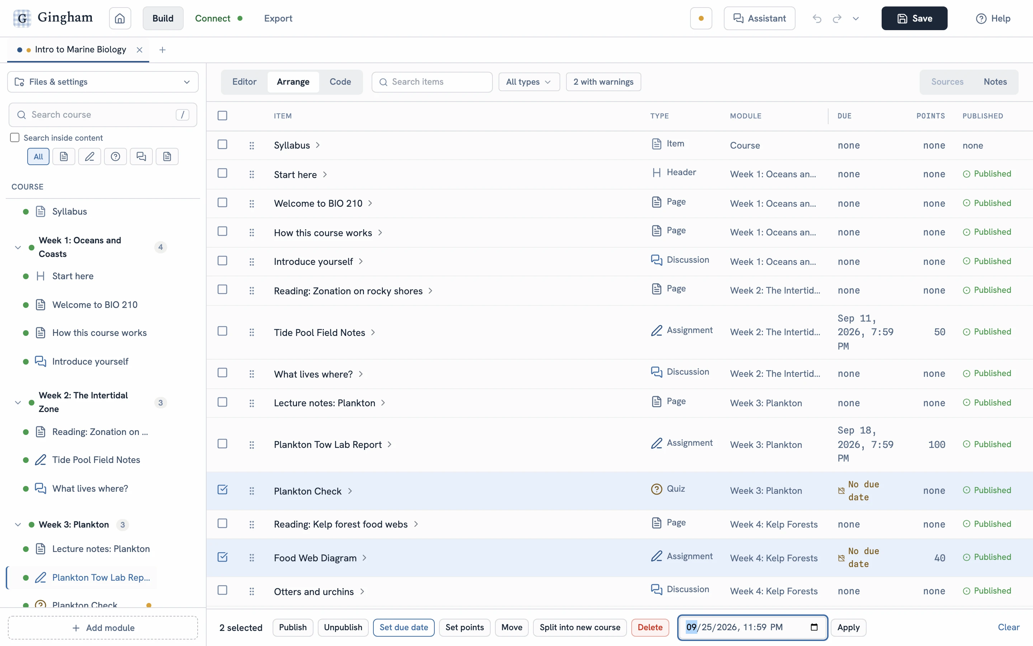This screenshot has width=1033, height=646.
Task: Click Set points bulk action
Action: 464,627
